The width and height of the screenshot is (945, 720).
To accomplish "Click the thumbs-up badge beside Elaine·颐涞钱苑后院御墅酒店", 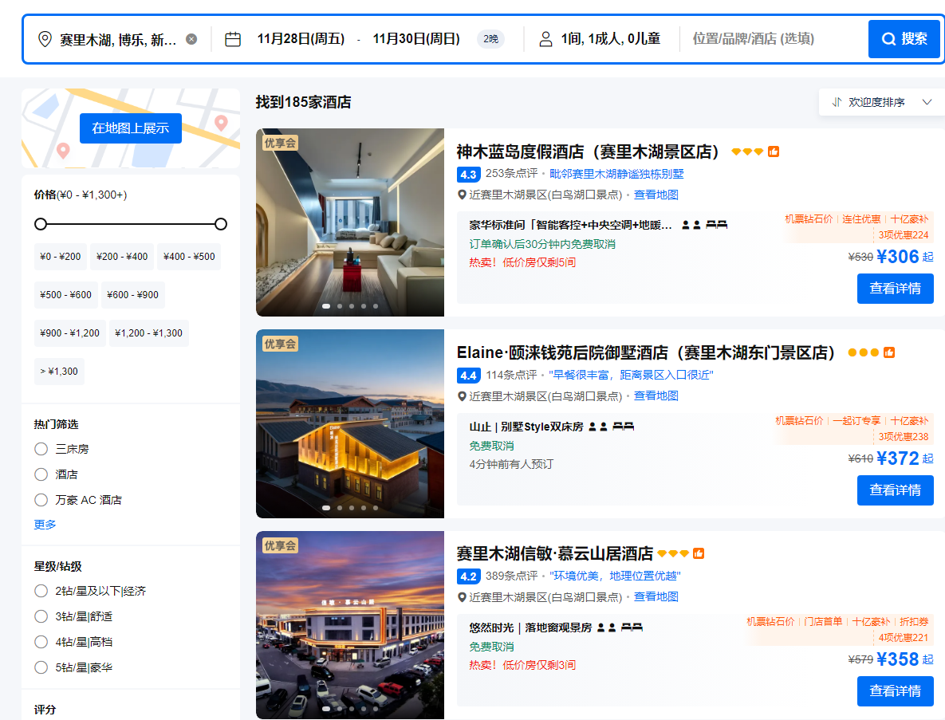I will click(889, 352).
